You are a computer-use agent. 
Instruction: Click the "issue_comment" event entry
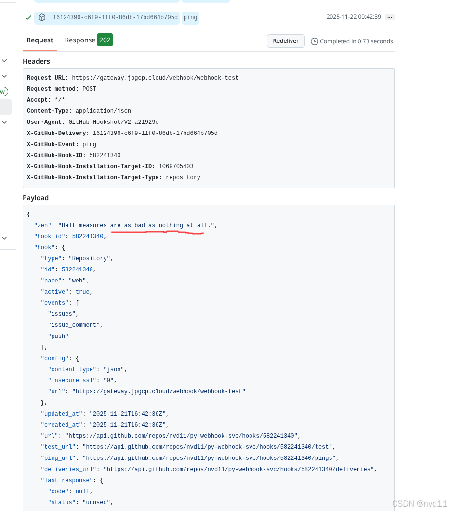[75, 325]
